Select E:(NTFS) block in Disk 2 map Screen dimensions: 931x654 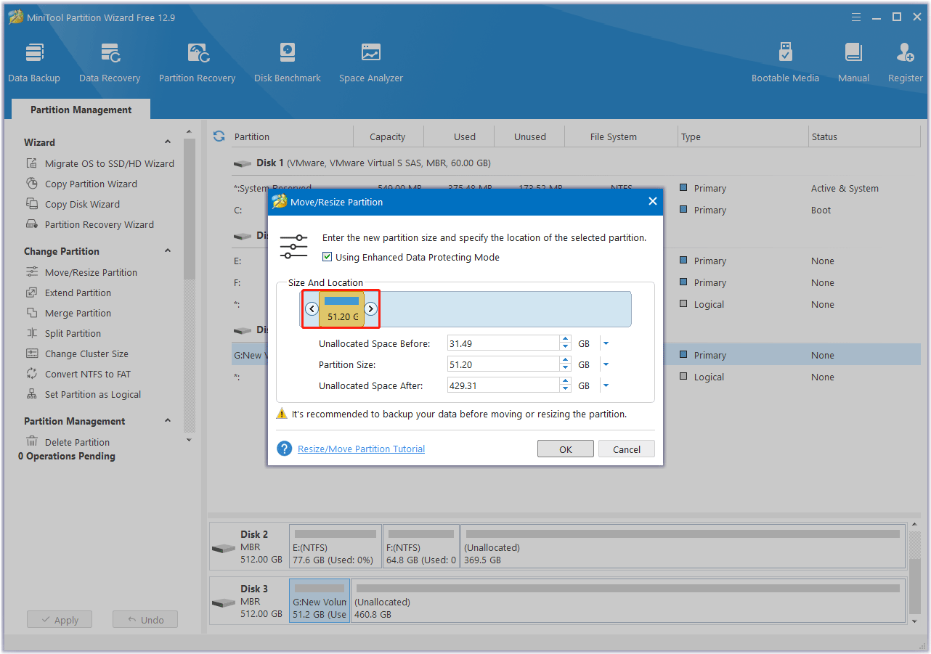tap(336, 547)
